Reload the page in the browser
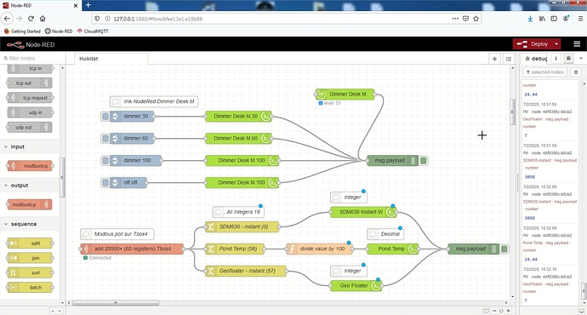 coord(31,19)
